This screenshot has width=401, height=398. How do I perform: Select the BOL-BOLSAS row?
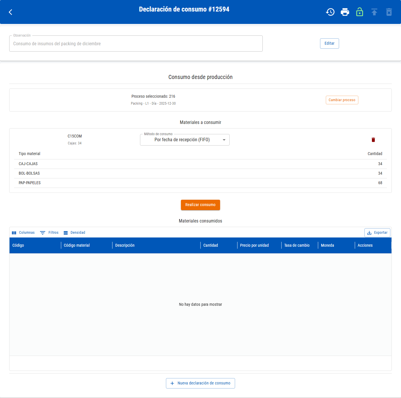[200, 173]
